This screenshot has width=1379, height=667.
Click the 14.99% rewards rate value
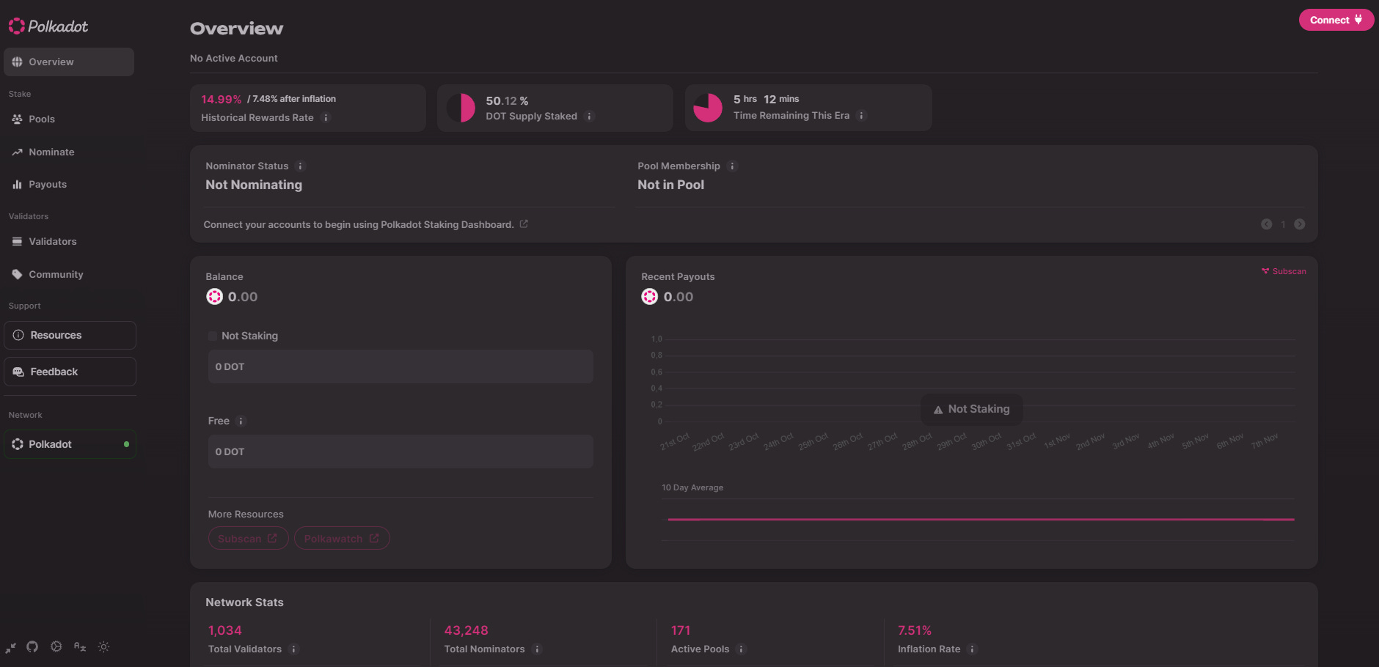tap(222, 100)
